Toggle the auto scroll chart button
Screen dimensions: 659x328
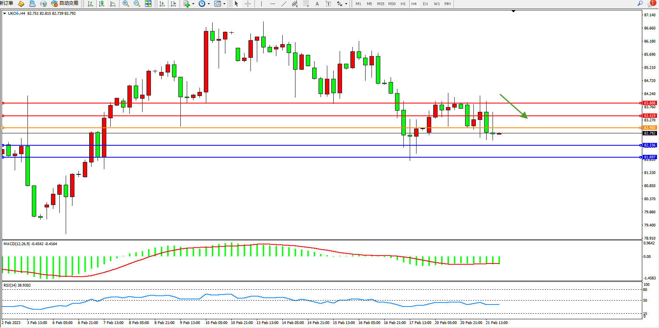pyautogui.click(x=162, y=4)
